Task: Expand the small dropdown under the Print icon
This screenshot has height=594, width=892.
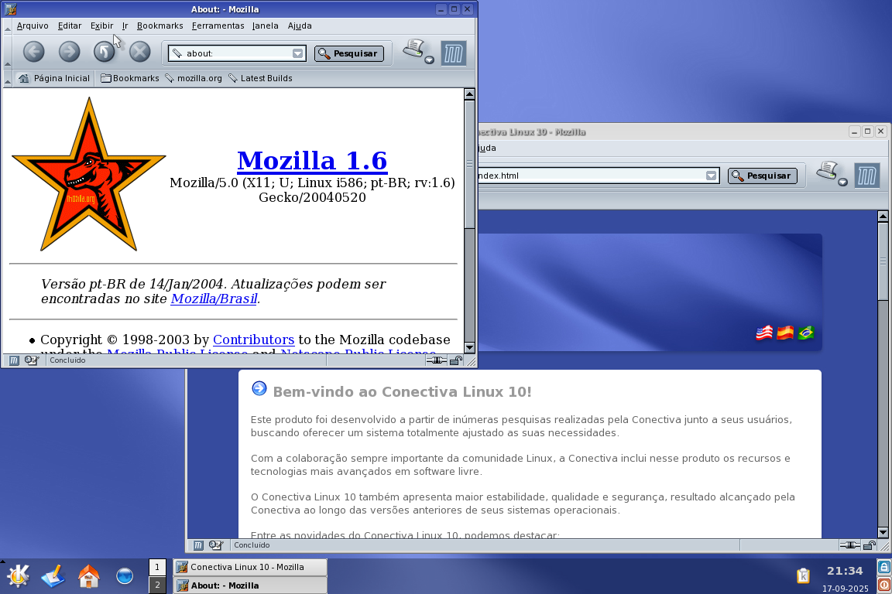Action: [x=429, y=60]
